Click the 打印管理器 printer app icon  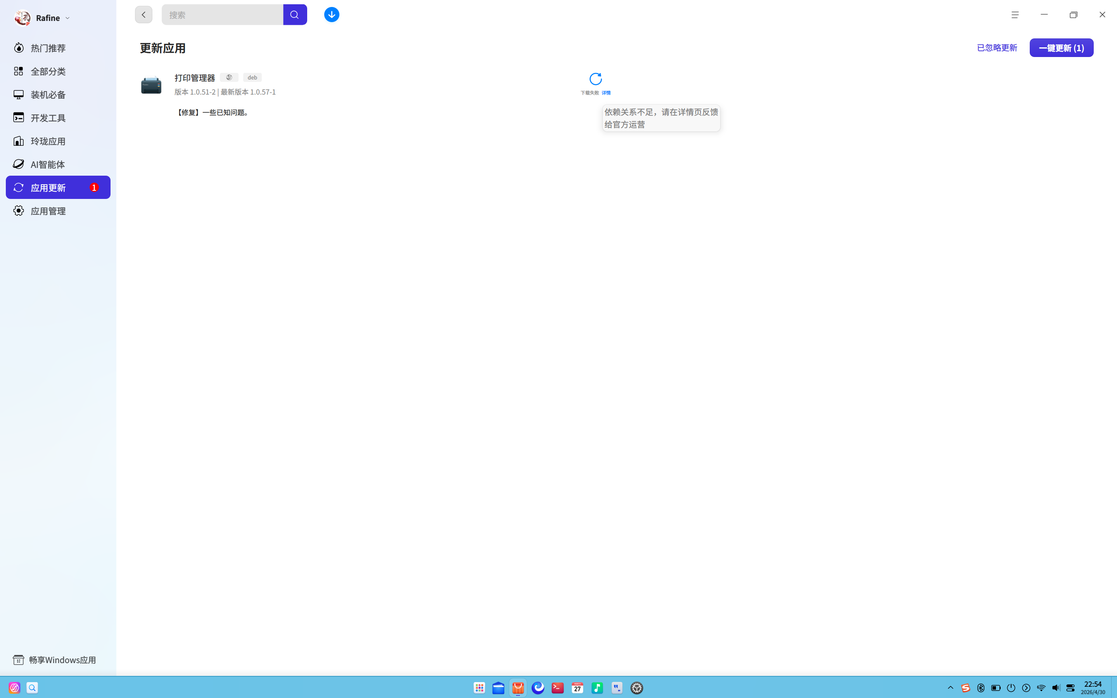pyautogui.click(x=151, y=85)
